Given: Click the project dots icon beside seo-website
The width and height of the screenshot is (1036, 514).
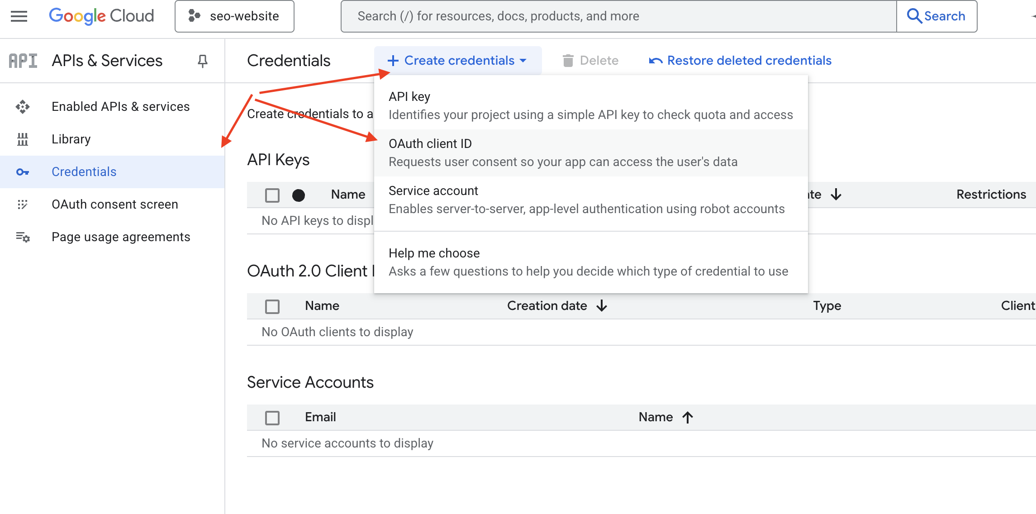Looking at the screenshot, I should (194, 16).
